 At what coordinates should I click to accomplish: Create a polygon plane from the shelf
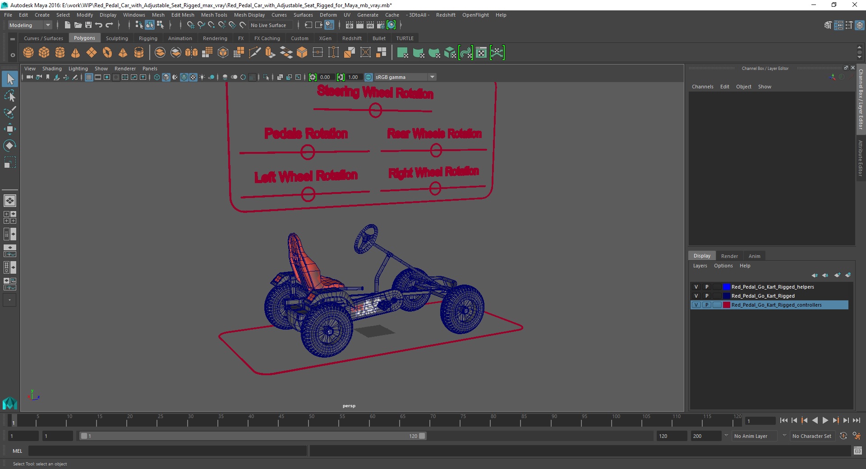(92, 53)
